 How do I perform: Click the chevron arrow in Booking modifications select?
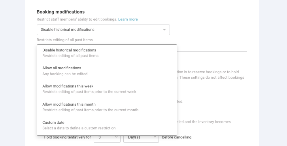pyautogui.click(x=164, y=30)
